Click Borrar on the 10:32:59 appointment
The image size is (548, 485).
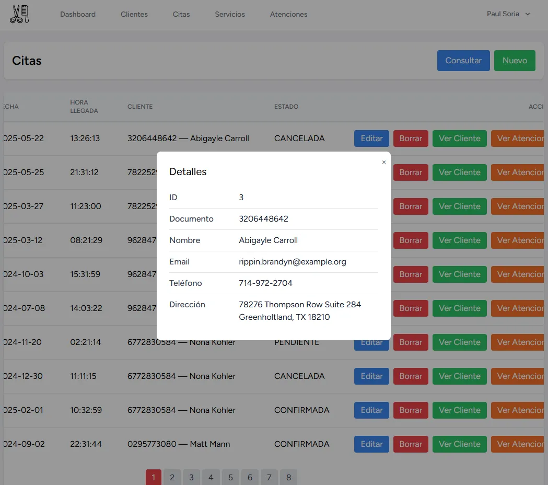click(411, 410)
